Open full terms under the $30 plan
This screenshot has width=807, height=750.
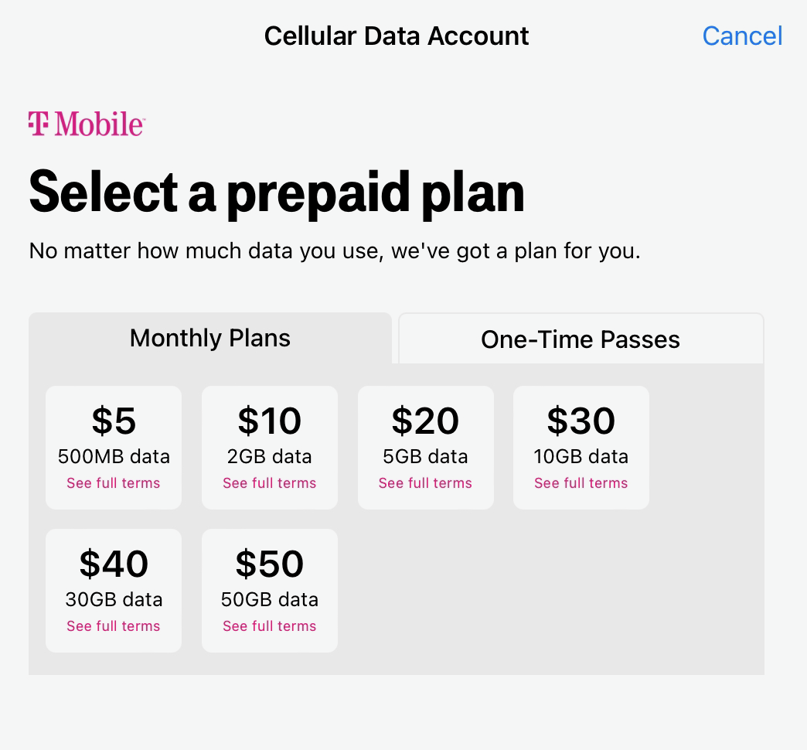tap(581, 483)
